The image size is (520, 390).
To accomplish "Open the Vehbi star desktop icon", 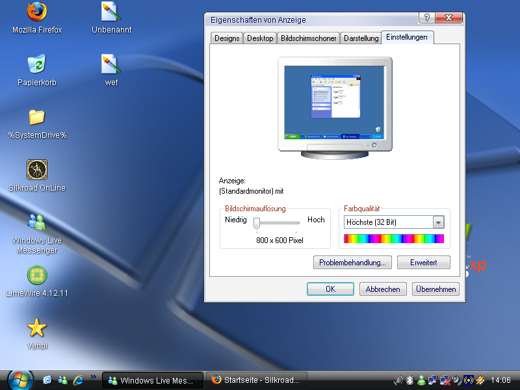I will pyautogui.click(x=36, y=328).
